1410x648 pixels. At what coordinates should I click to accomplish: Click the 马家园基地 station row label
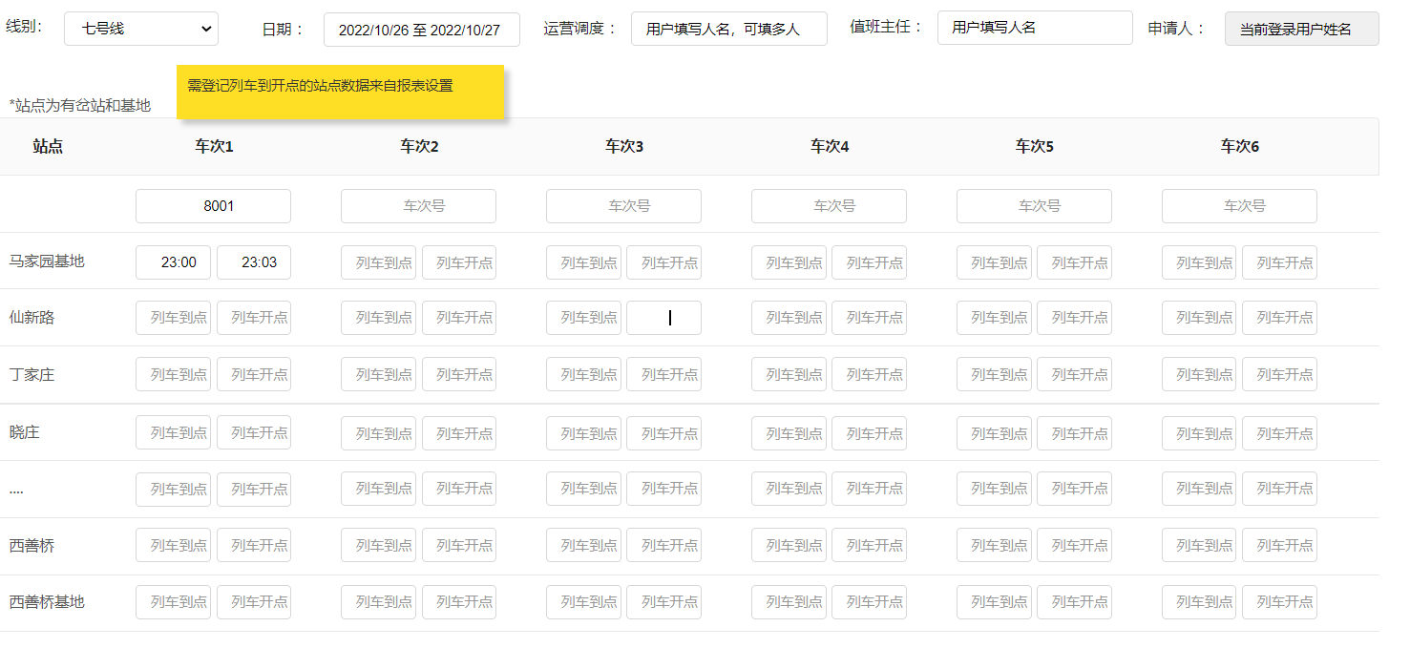click(x=47, y=261)
